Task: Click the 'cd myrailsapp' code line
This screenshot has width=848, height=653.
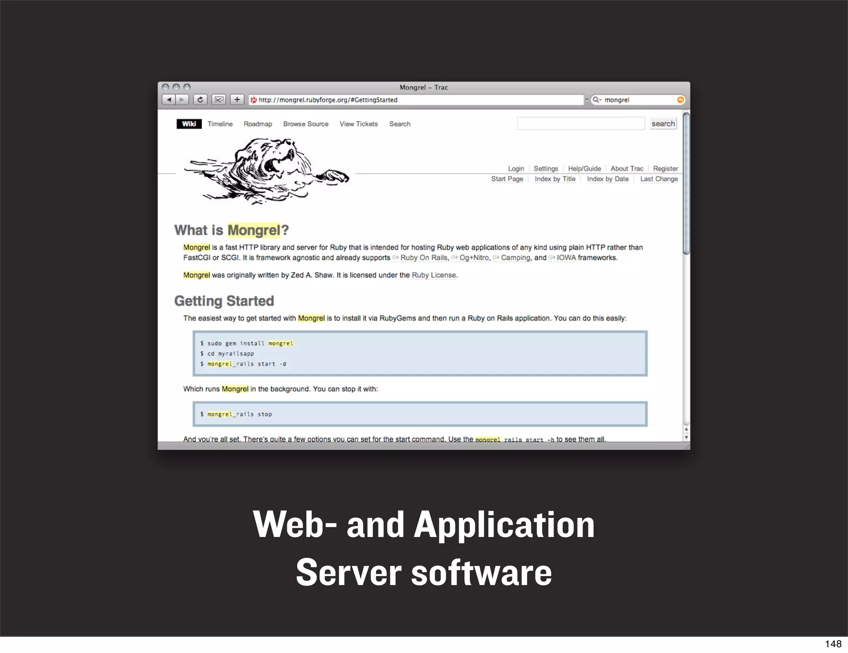Action: pyautogui.click(x=227, y=353)
